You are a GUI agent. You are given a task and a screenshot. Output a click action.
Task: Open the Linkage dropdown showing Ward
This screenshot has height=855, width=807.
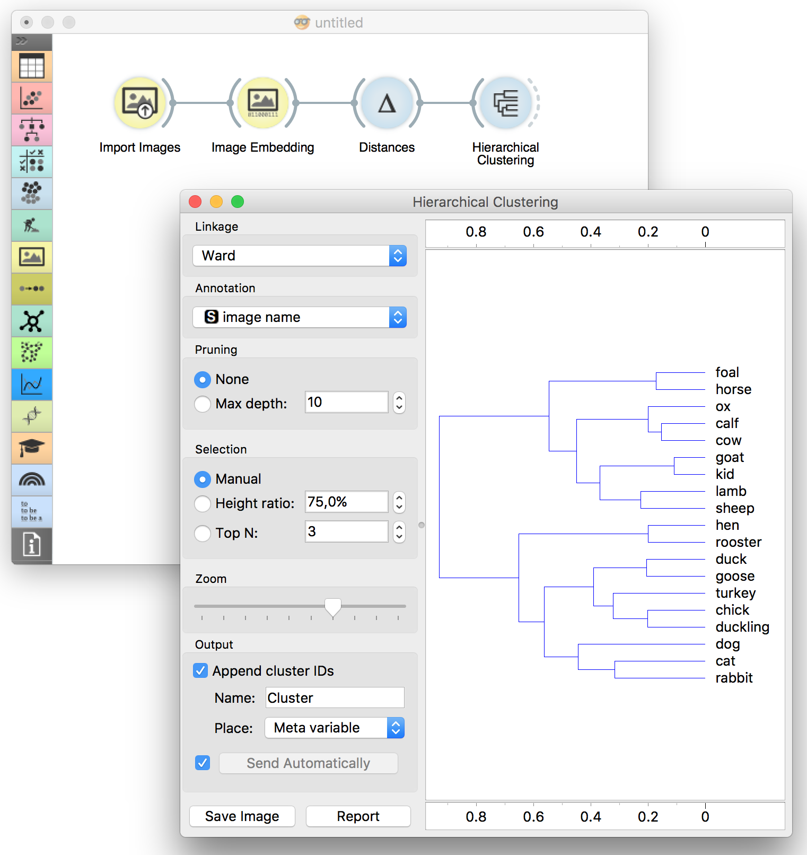[x=300, y=256]
